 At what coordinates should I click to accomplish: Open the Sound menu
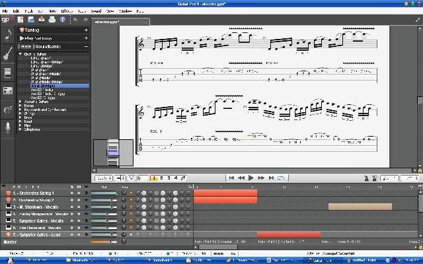(96, 11)
